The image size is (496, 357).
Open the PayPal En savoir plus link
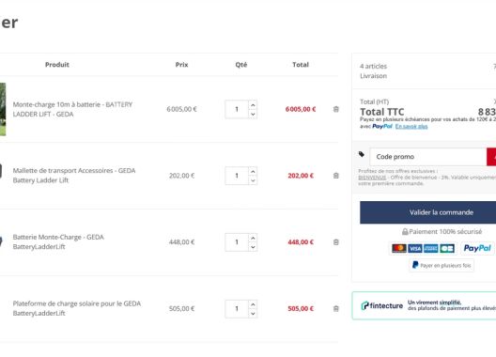411,126
